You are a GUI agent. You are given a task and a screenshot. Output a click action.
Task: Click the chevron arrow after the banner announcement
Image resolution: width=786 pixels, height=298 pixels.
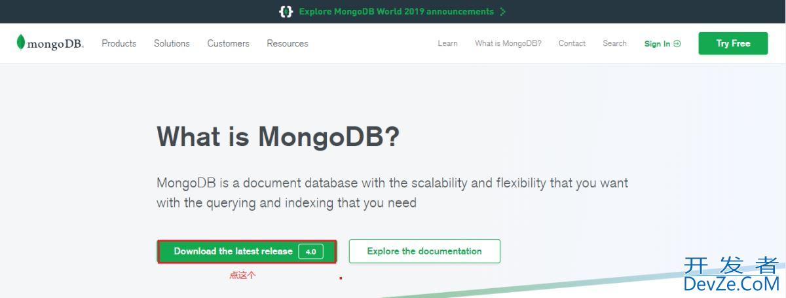[502, 12]
